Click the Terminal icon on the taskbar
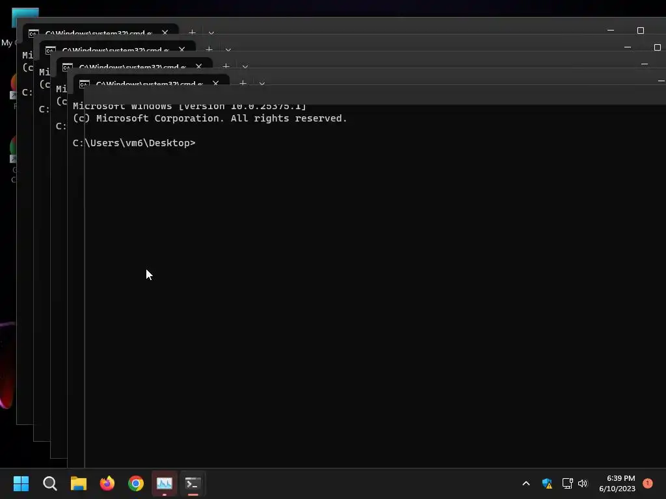The height and width of the screenshot is (499, 666). [193, 483]
